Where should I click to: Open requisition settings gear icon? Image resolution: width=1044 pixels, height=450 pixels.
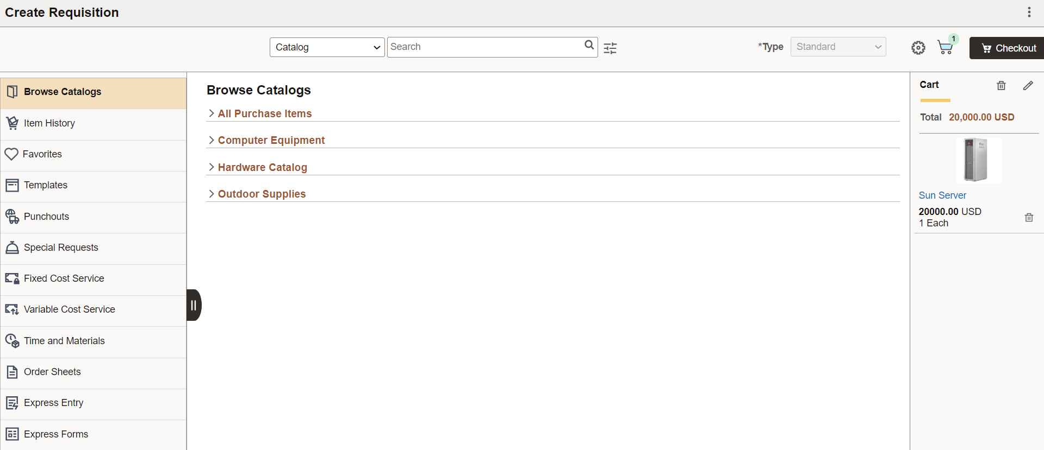click(918, 48)
